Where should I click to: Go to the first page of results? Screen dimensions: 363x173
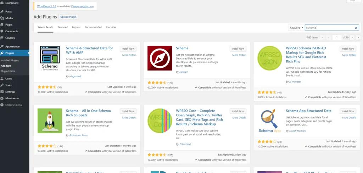[x=322, y=37]
